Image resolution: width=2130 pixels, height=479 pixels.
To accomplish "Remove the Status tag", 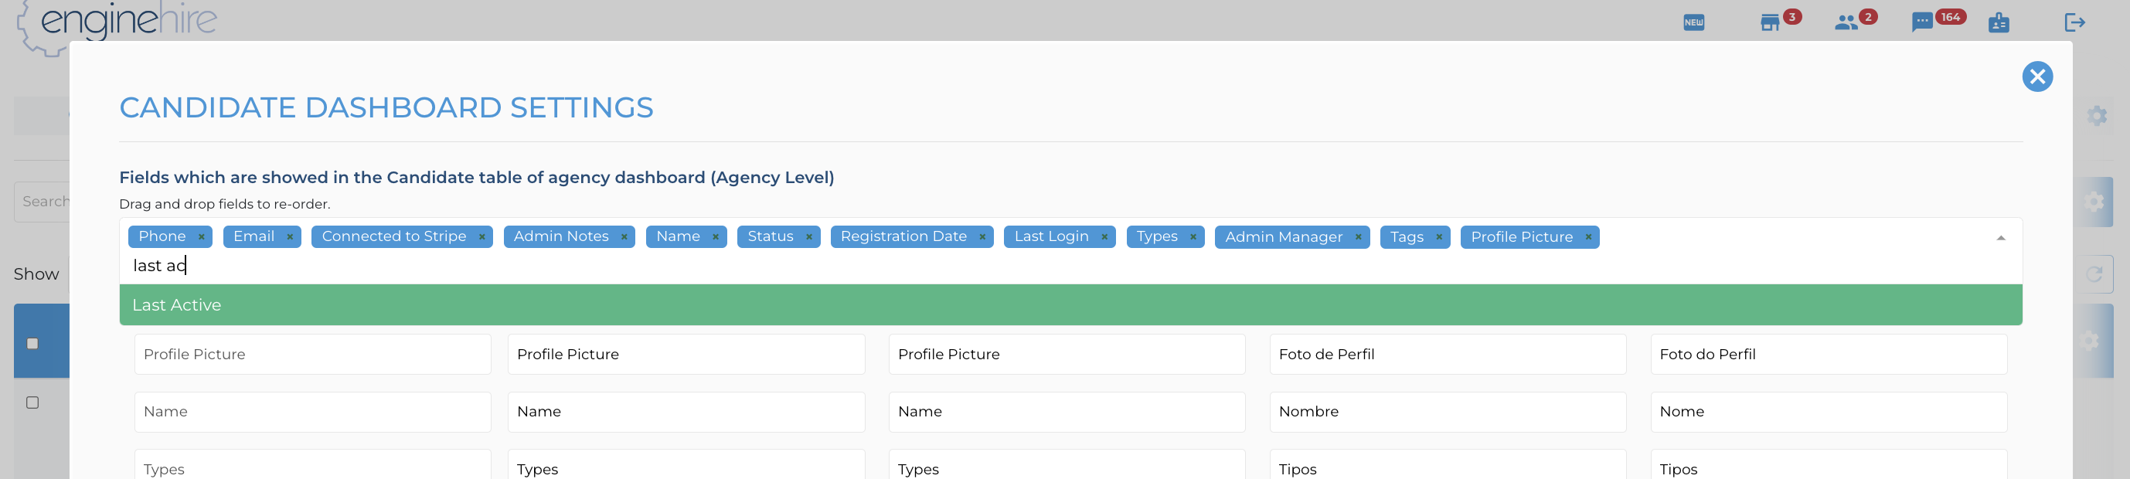I will pos(808,237).
